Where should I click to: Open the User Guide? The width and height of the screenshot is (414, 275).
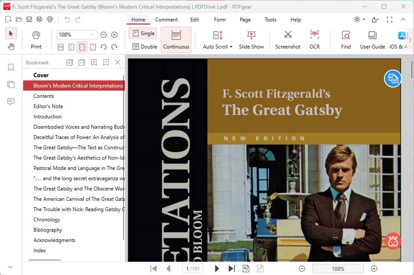[372, 40]
